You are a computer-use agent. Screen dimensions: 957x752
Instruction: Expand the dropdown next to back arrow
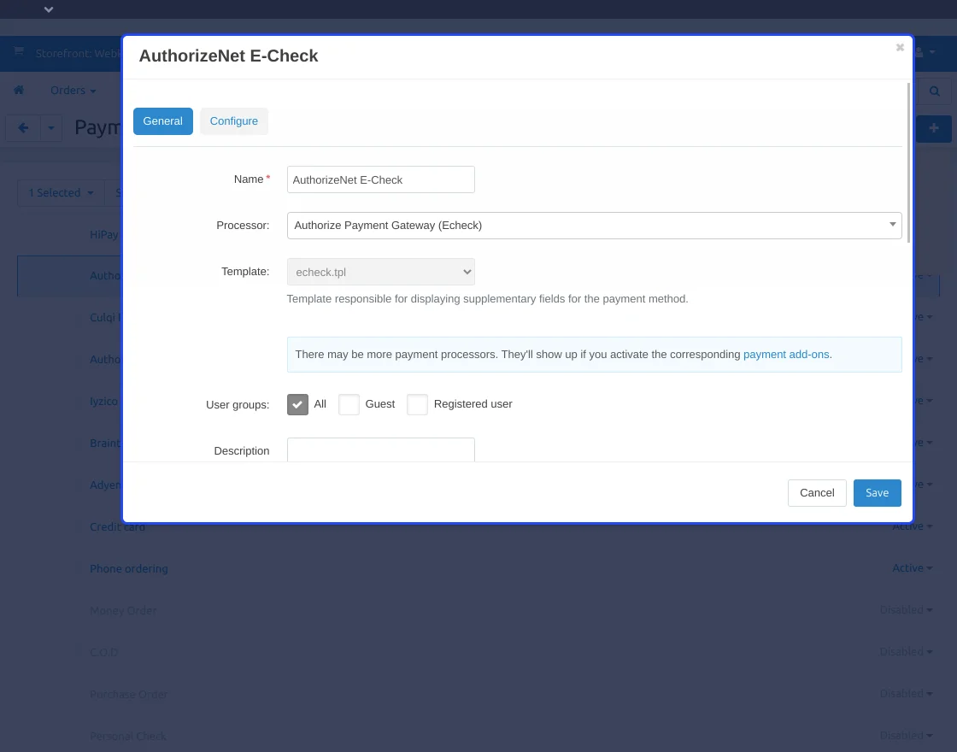click(x=51, y=128)
